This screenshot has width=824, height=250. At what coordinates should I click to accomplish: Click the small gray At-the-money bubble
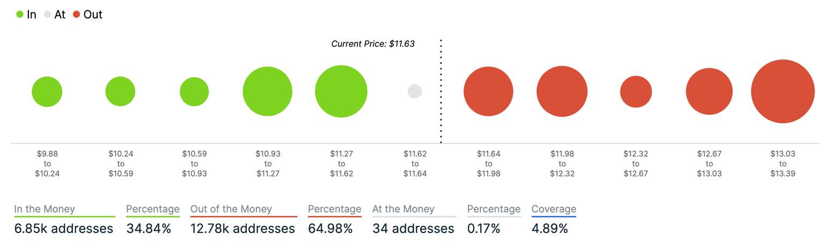(x=415, y=91)
